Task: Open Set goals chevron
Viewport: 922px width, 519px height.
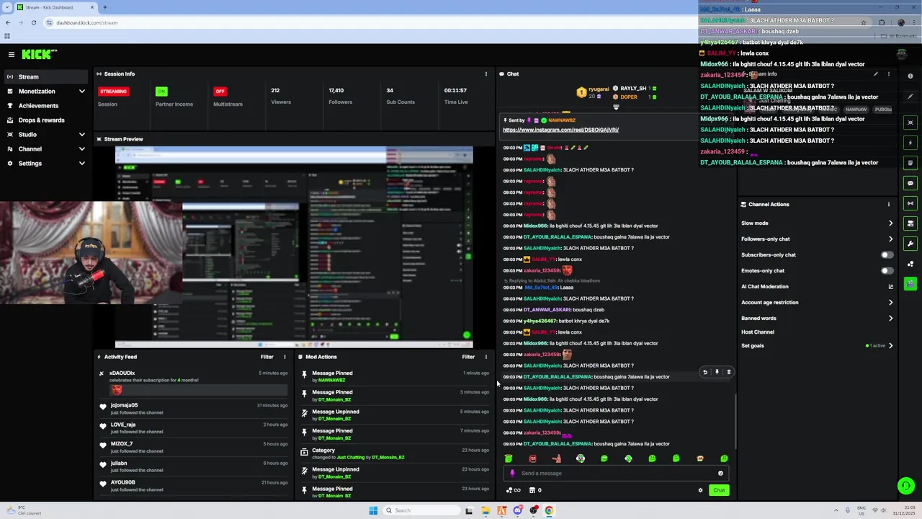Action: point(890,346)
